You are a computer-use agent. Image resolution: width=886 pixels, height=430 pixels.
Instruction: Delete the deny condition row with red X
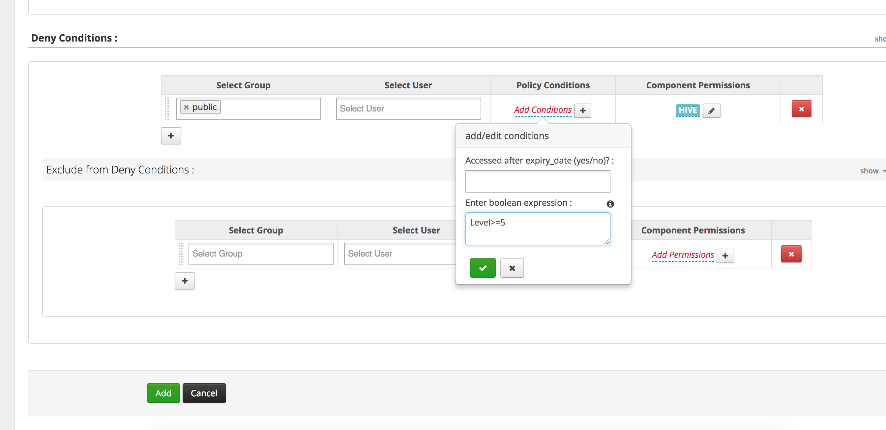[x=801, y=109]
